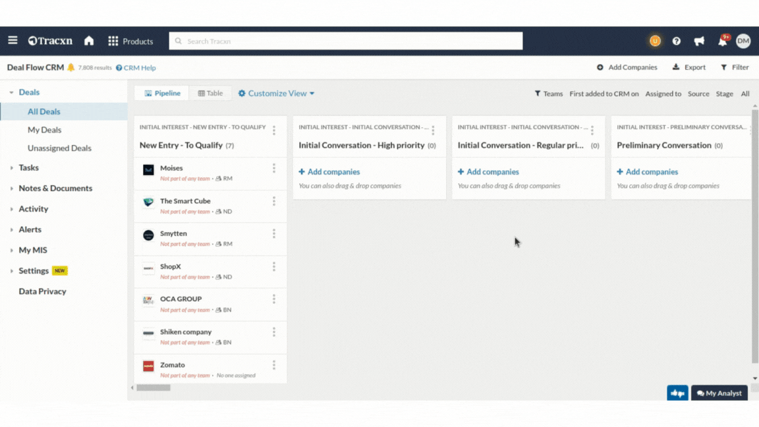Select Unassigned Deals in the sidebar
759x427 pixels.
coord(59,148)
